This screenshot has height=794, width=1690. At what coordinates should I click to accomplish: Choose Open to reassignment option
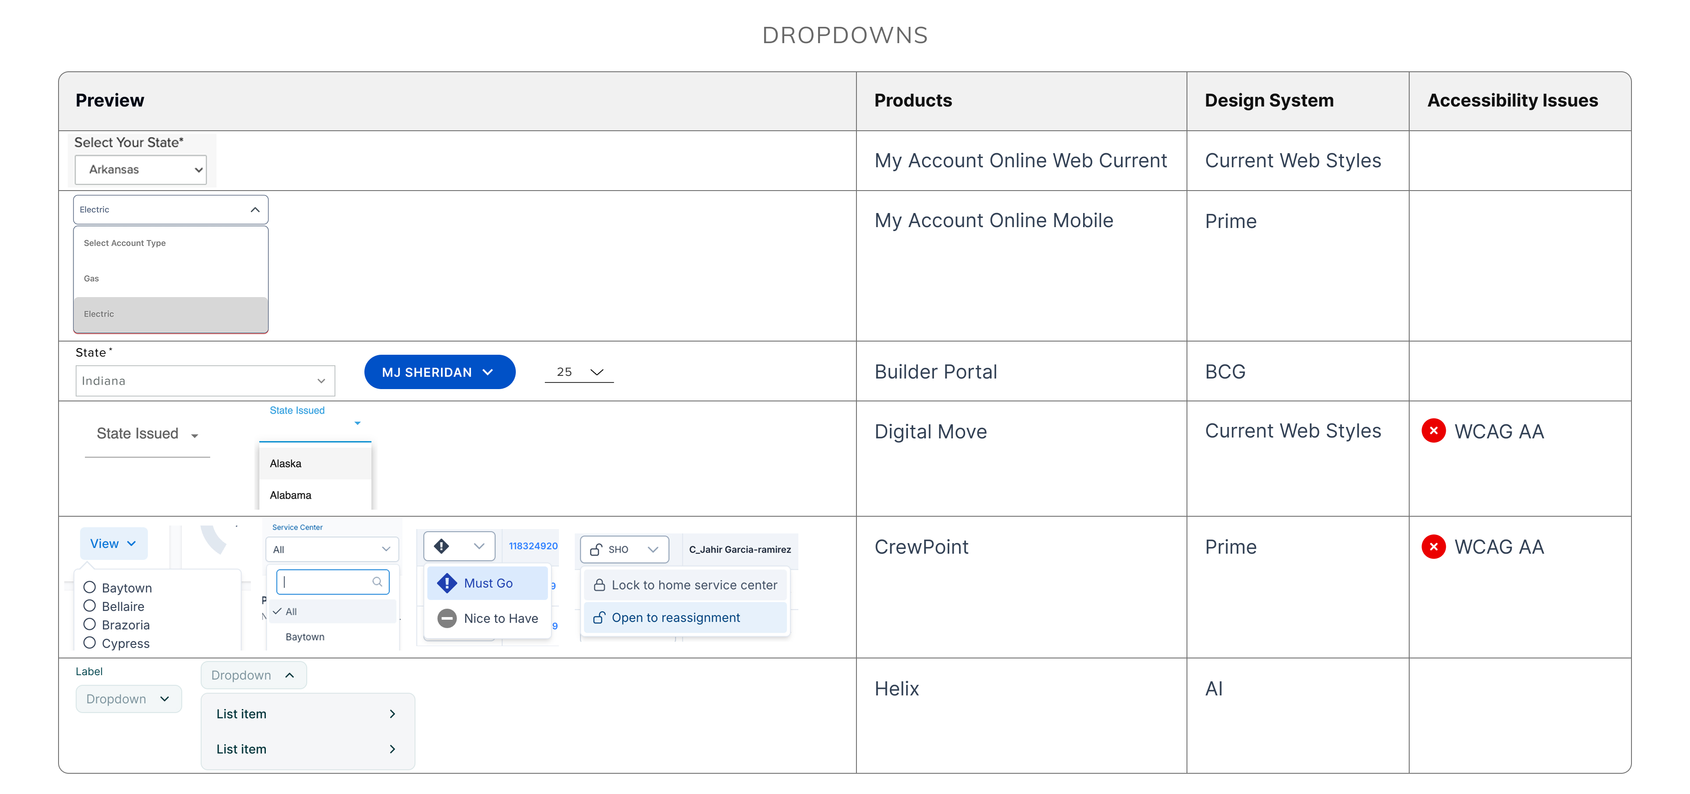pyautogui.click(x=686, y=618)
